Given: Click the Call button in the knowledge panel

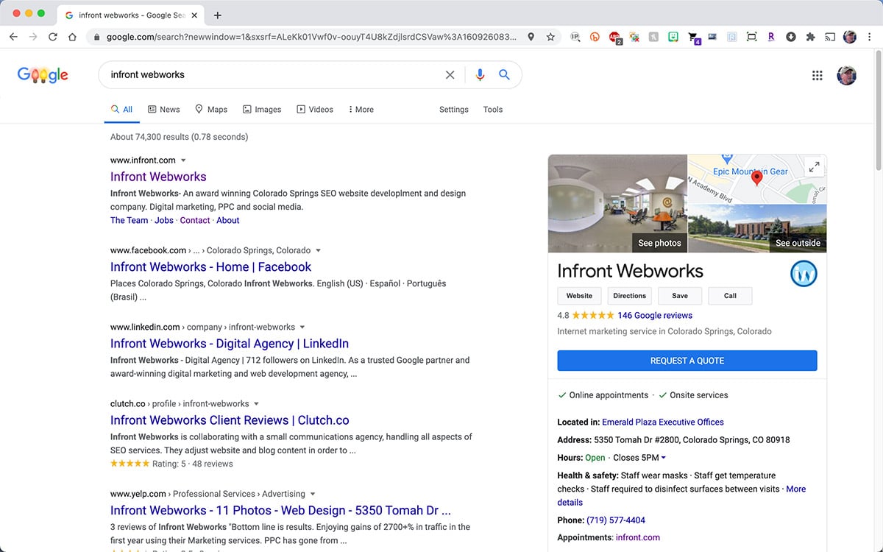Looking at the screenshot, I should click(x=730, y=295).
